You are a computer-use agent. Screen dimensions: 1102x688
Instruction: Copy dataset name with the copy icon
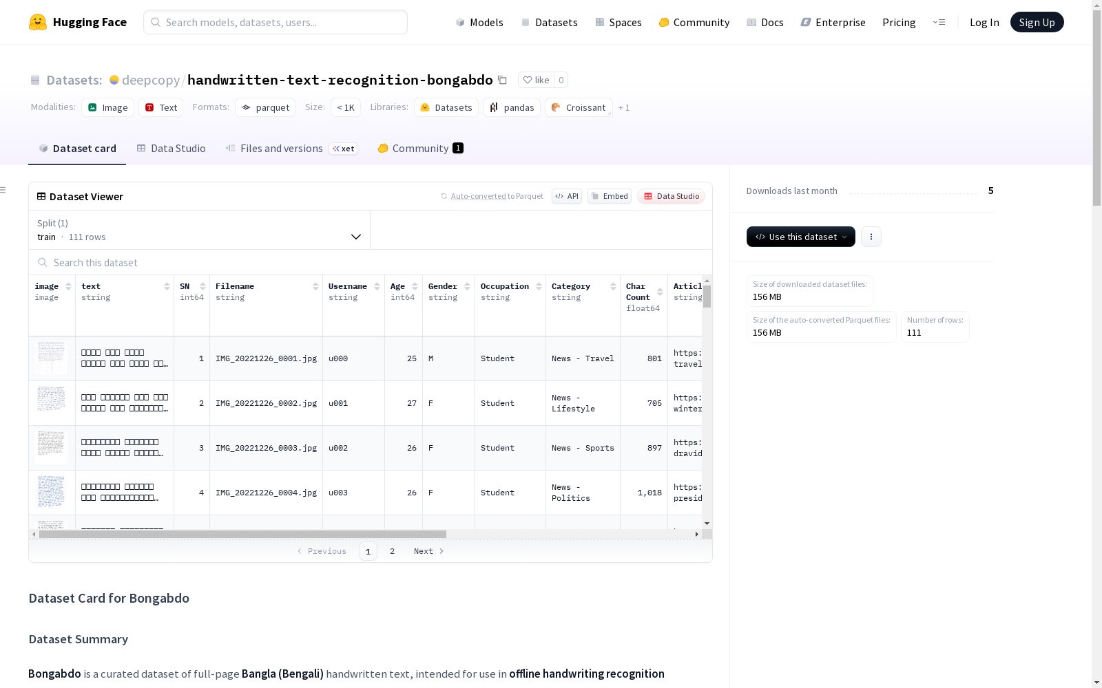click(503, 80)
